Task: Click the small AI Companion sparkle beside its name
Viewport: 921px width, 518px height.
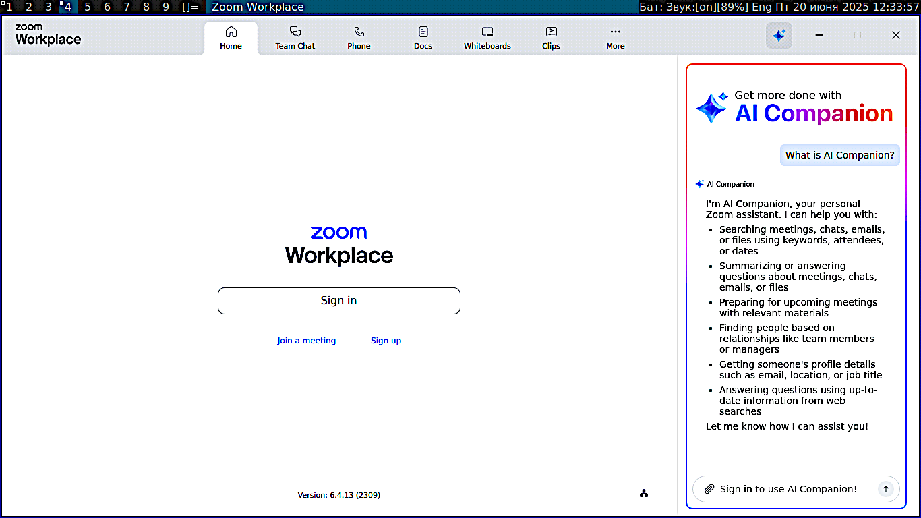Action: tap(700, 184)
